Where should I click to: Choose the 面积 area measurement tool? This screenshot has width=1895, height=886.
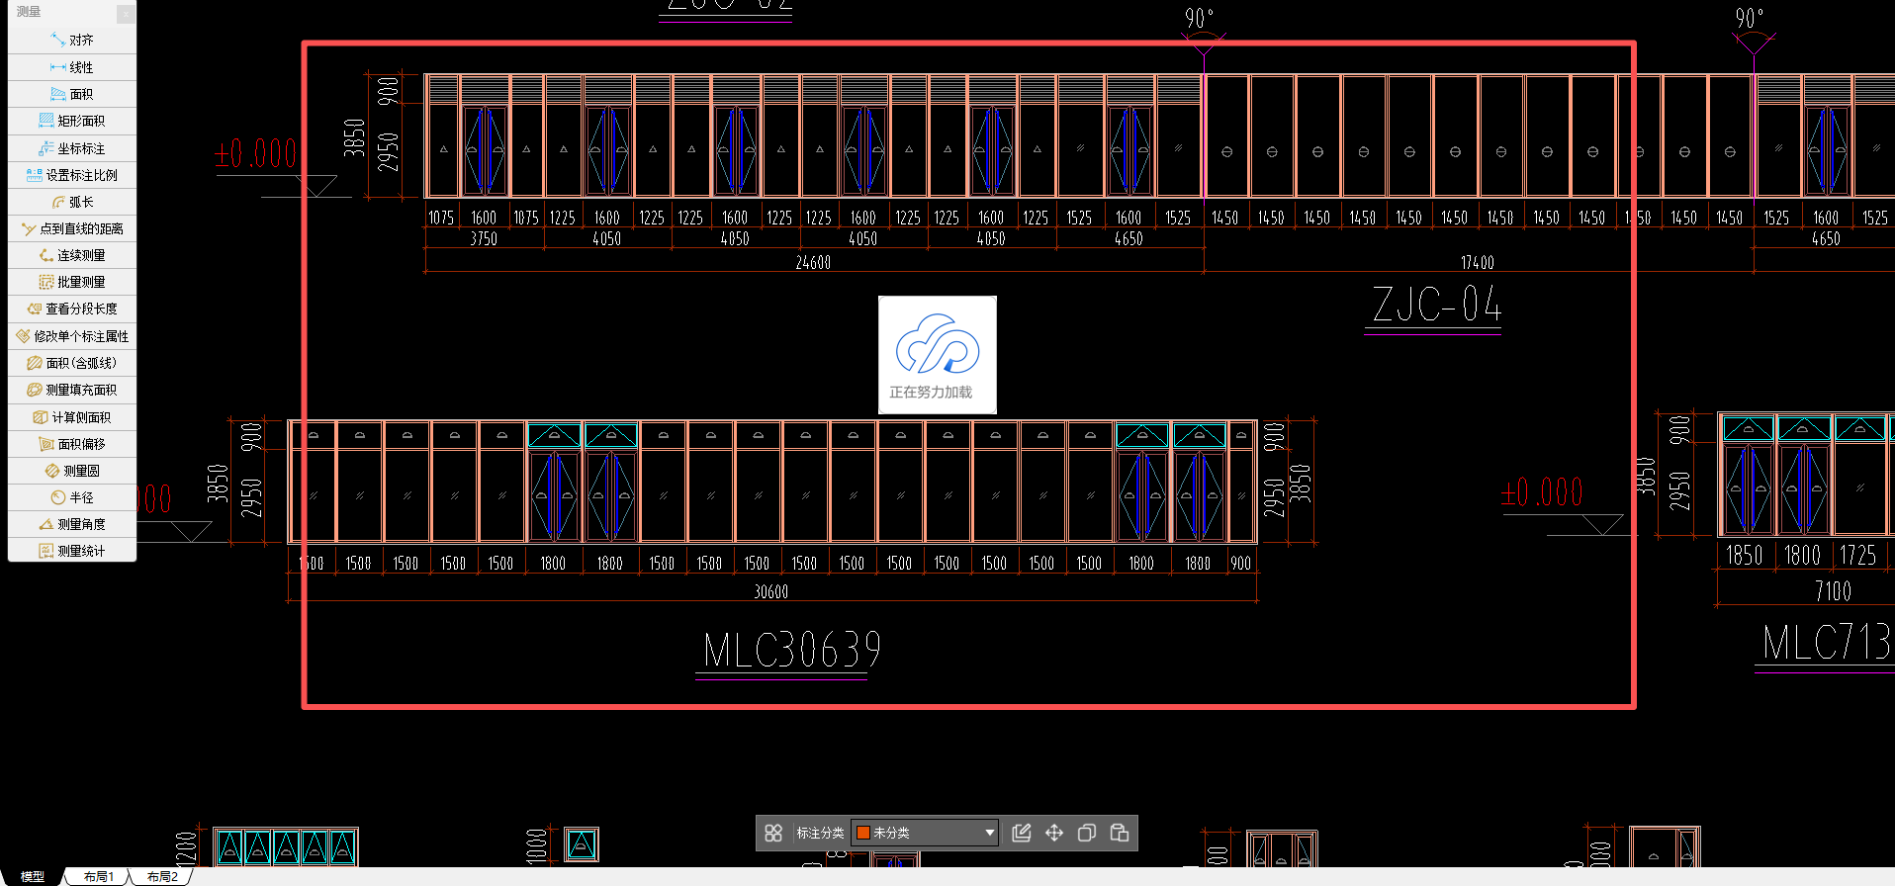point(72,94)
